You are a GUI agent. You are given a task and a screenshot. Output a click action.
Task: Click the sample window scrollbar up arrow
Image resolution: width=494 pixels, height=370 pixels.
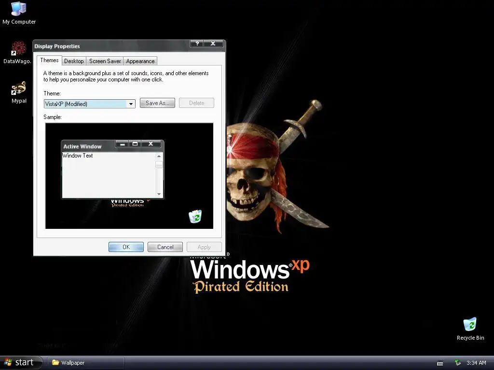coord(159,156)
